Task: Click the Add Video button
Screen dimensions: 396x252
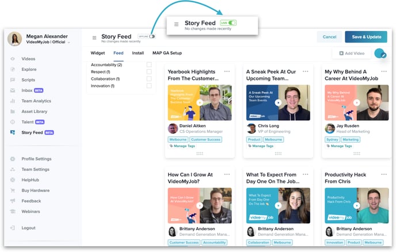Action: (352, 54)
